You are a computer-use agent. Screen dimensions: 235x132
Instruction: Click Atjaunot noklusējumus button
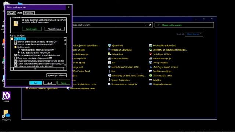(x=57, y=76)
